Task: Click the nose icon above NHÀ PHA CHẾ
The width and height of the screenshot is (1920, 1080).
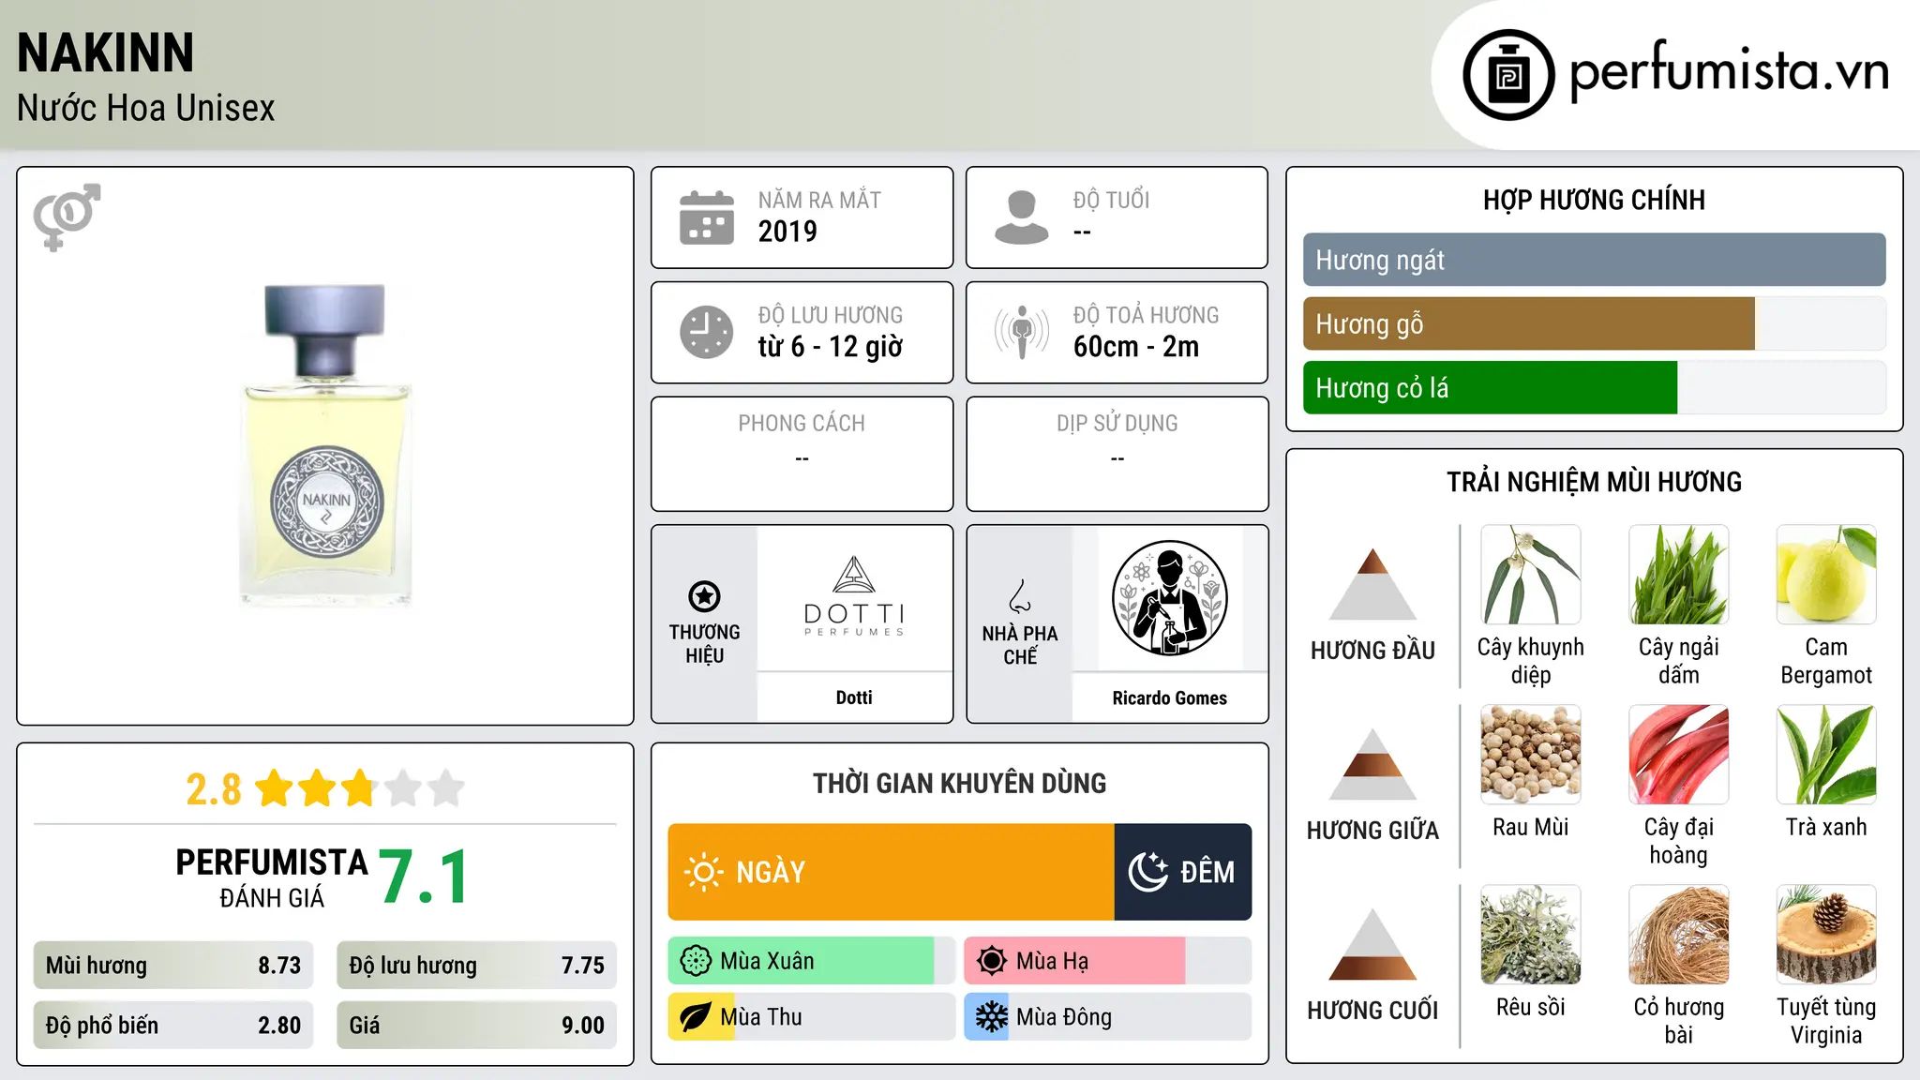Action: (1020, 596)
